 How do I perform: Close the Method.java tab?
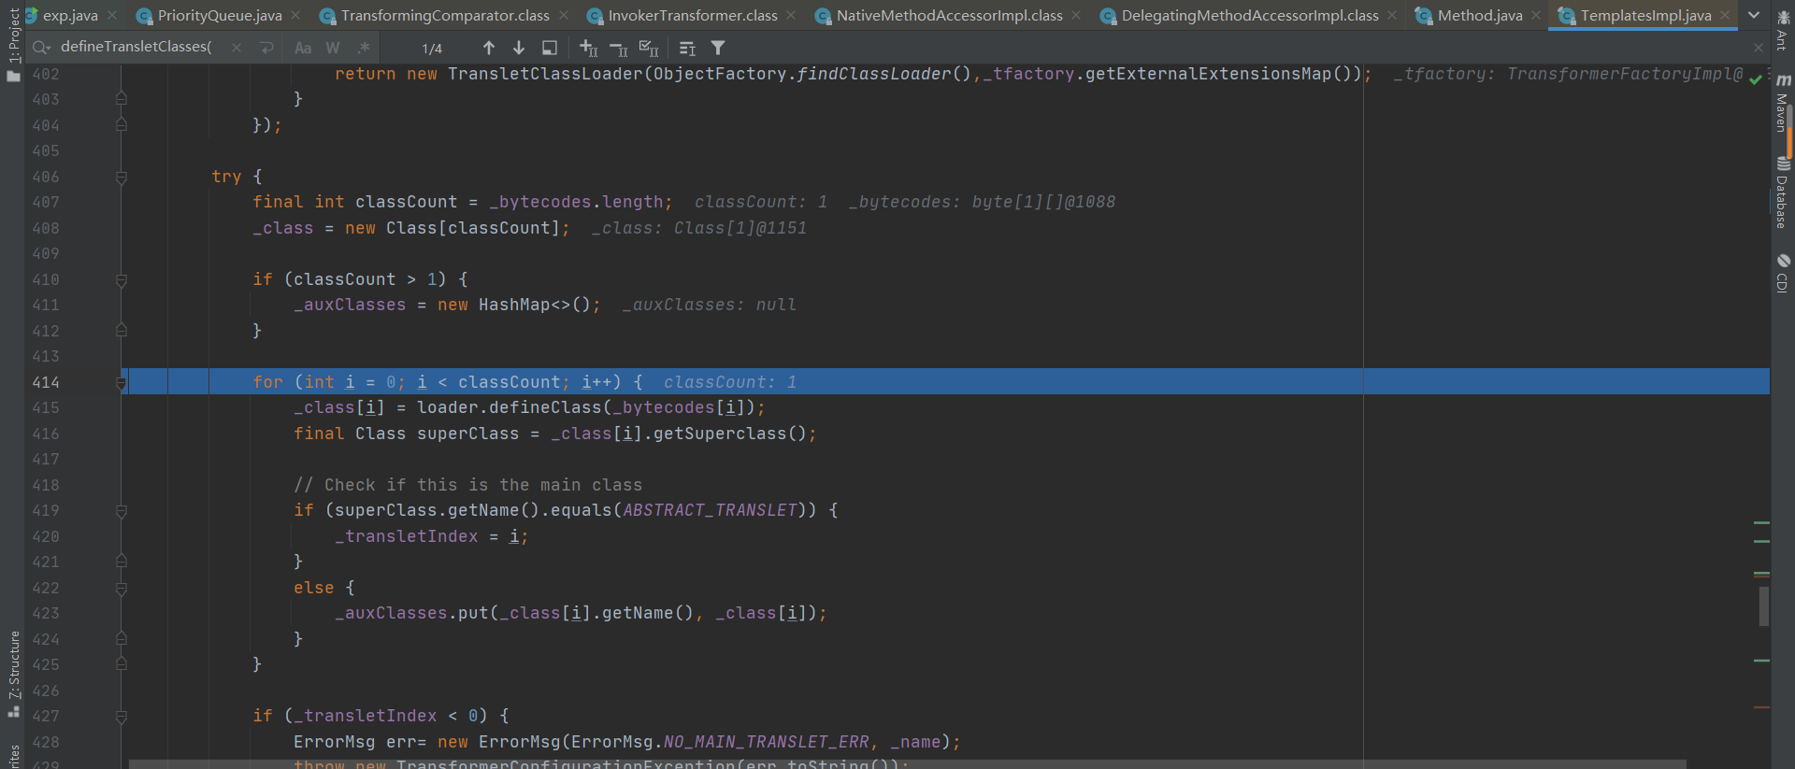[1535, 15]
